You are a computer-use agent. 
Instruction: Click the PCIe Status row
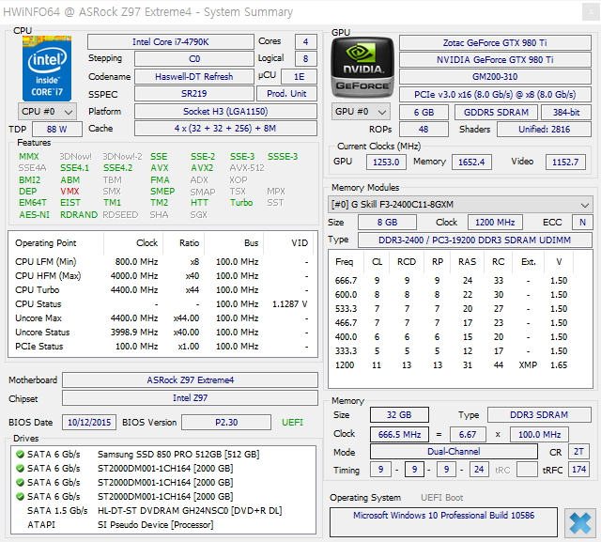(162, 347)
